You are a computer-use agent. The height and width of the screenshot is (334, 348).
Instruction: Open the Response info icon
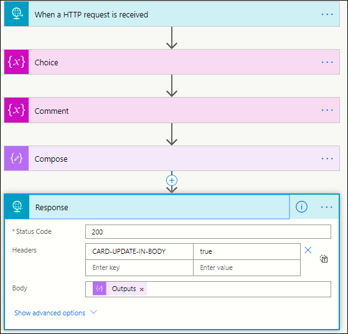coord(301,206)
